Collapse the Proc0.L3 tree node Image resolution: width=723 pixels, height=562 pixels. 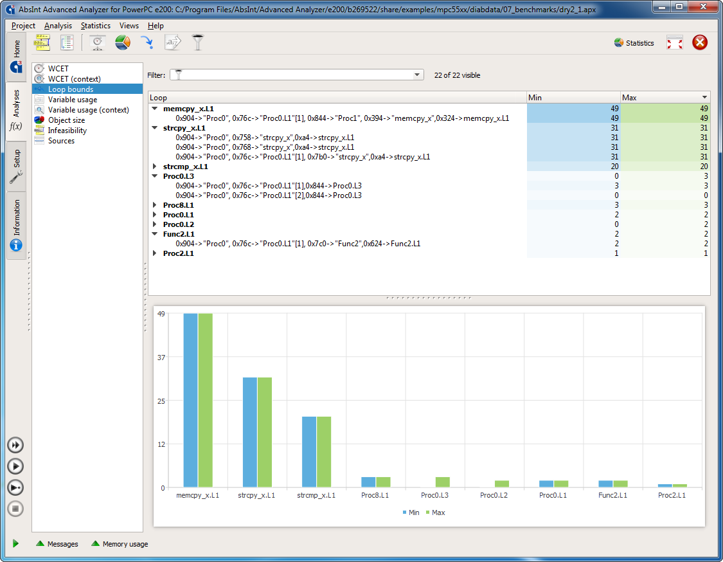(155, 176)
